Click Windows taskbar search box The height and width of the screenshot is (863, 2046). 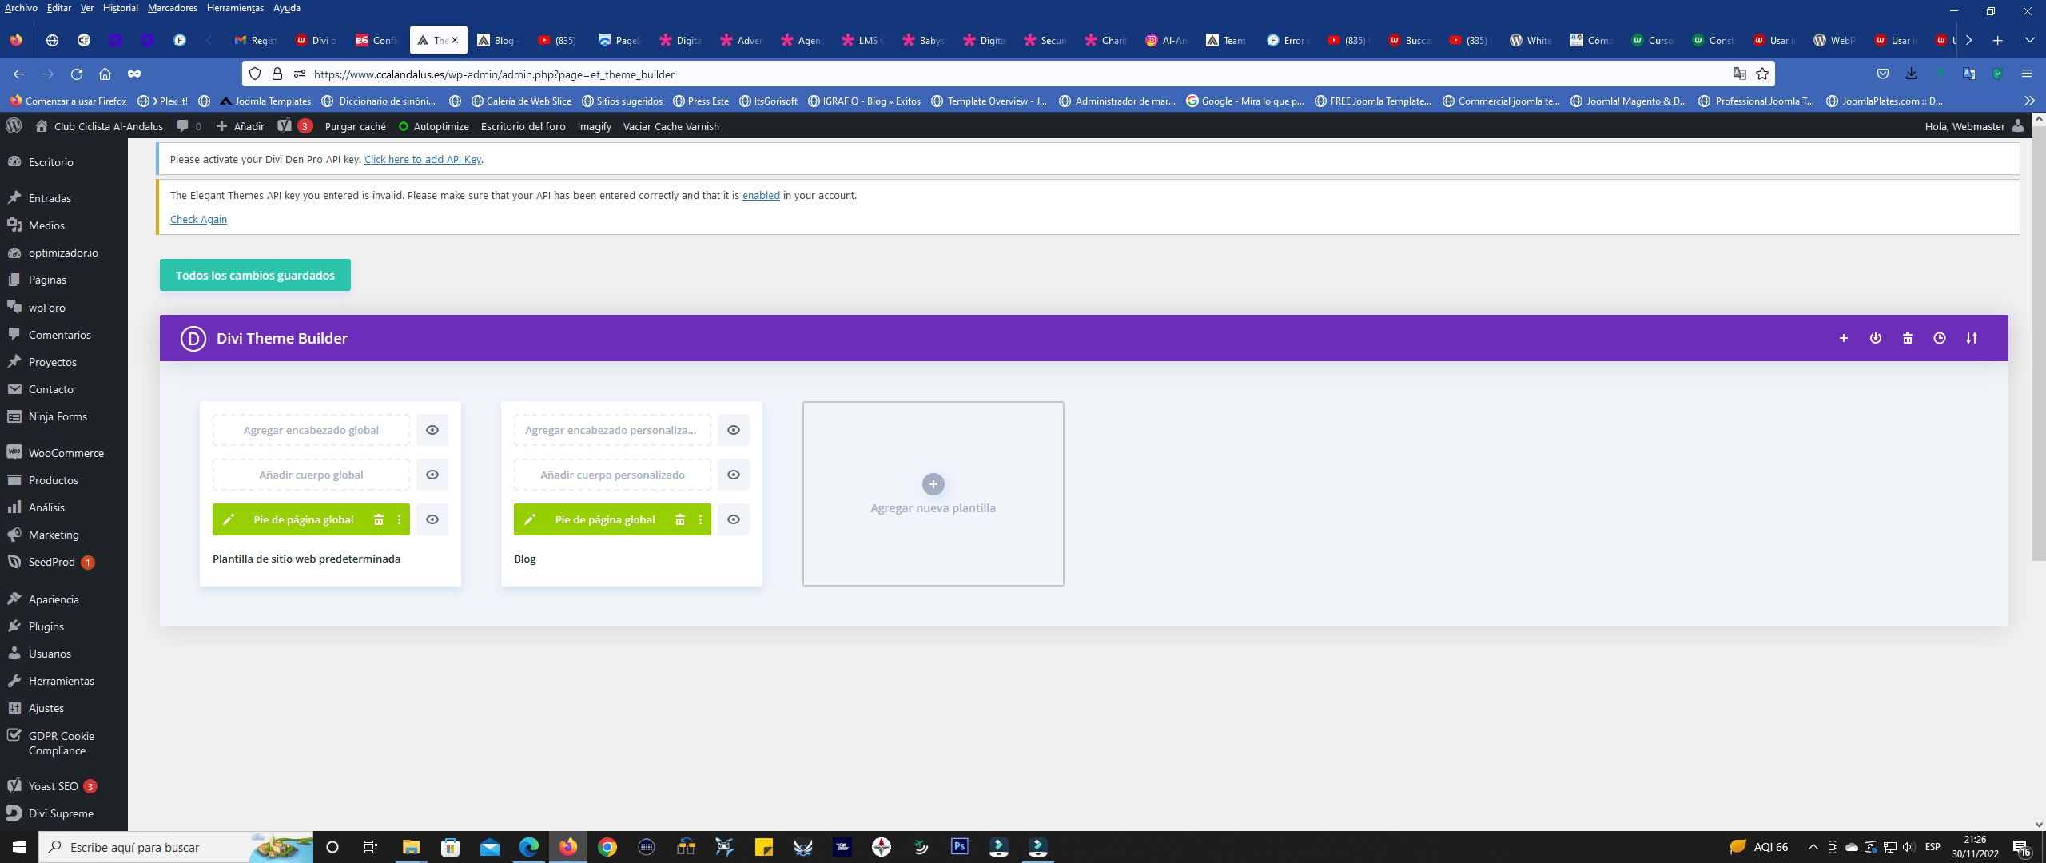point(176,847)
